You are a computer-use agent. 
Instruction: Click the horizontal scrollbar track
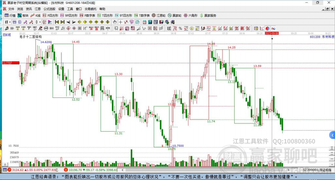pos(205,170)
